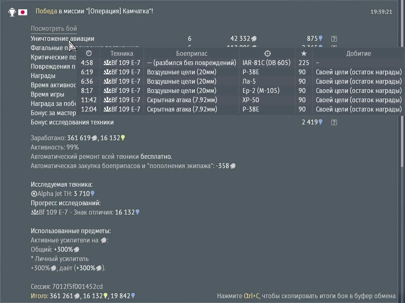Click the clock icon column header
Screen dimensions: 405x303
tap(89, 53)
